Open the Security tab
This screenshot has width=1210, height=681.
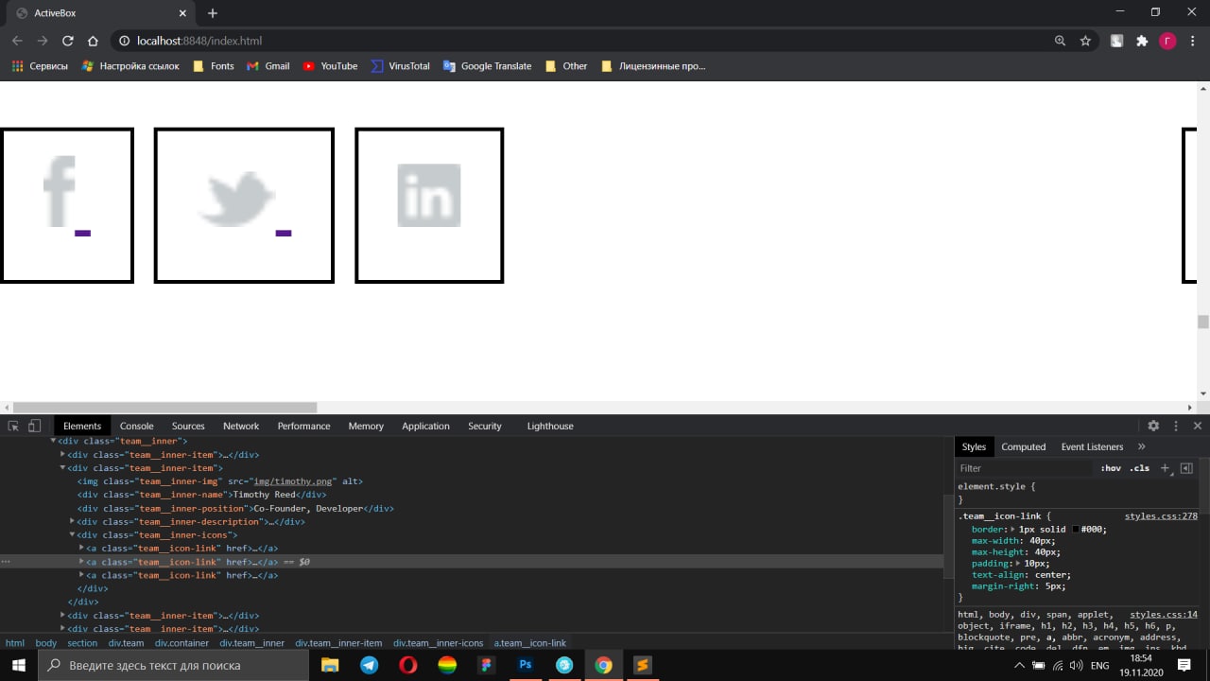(x=485, y=426)
